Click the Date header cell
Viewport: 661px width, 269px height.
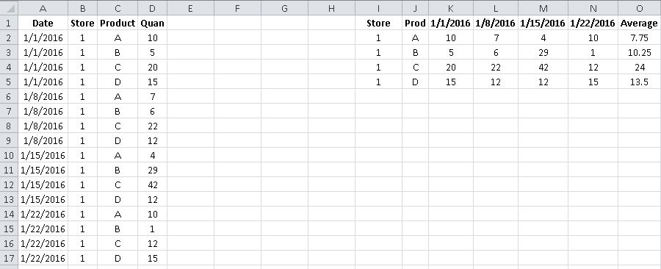click(x=43, y=23)
